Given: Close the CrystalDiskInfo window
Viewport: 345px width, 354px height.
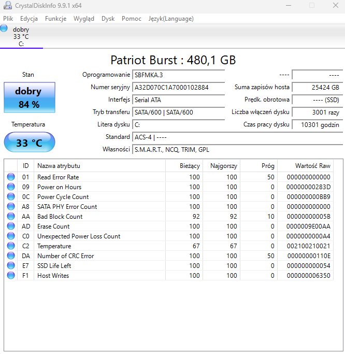Looking at the screenshot, I should (336, 5).
